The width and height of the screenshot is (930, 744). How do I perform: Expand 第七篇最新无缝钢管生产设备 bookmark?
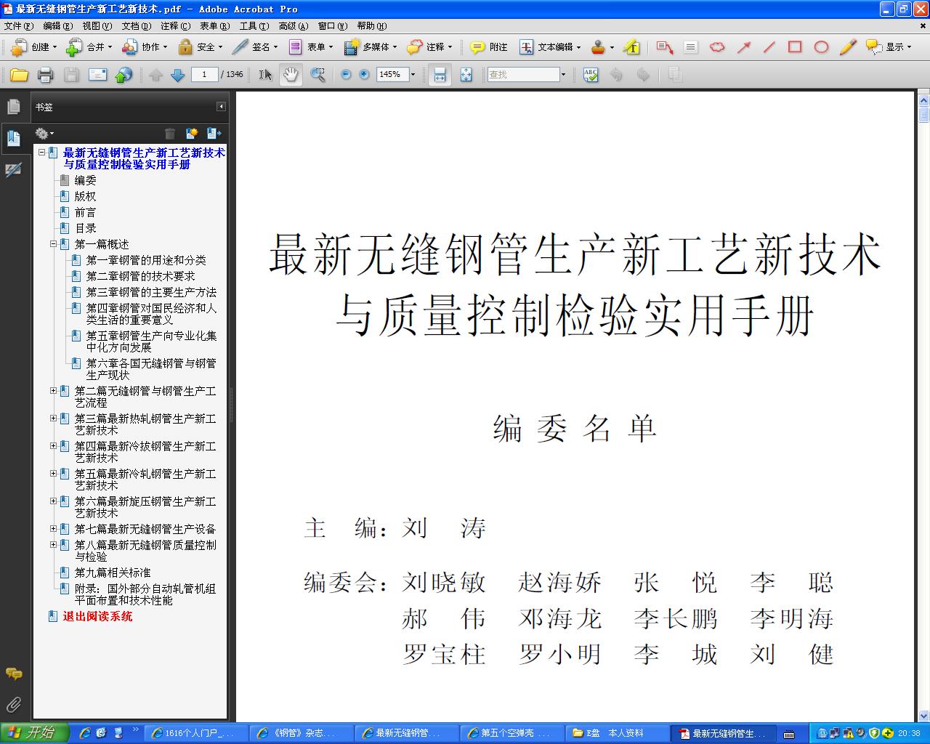(x=53, y=529)
